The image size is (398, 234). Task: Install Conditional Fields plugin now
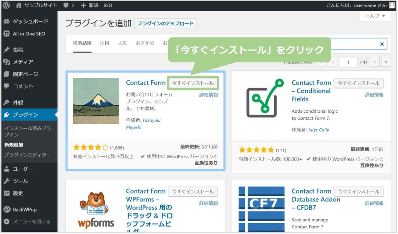[358, 83]
